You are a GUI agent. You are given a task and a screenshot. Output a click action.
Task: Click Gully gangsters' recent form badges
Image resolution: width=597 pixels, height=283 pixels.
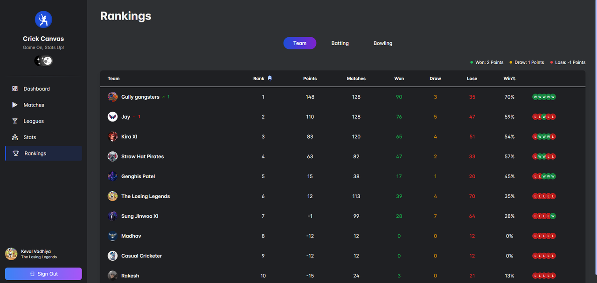[x=544, y=97]
